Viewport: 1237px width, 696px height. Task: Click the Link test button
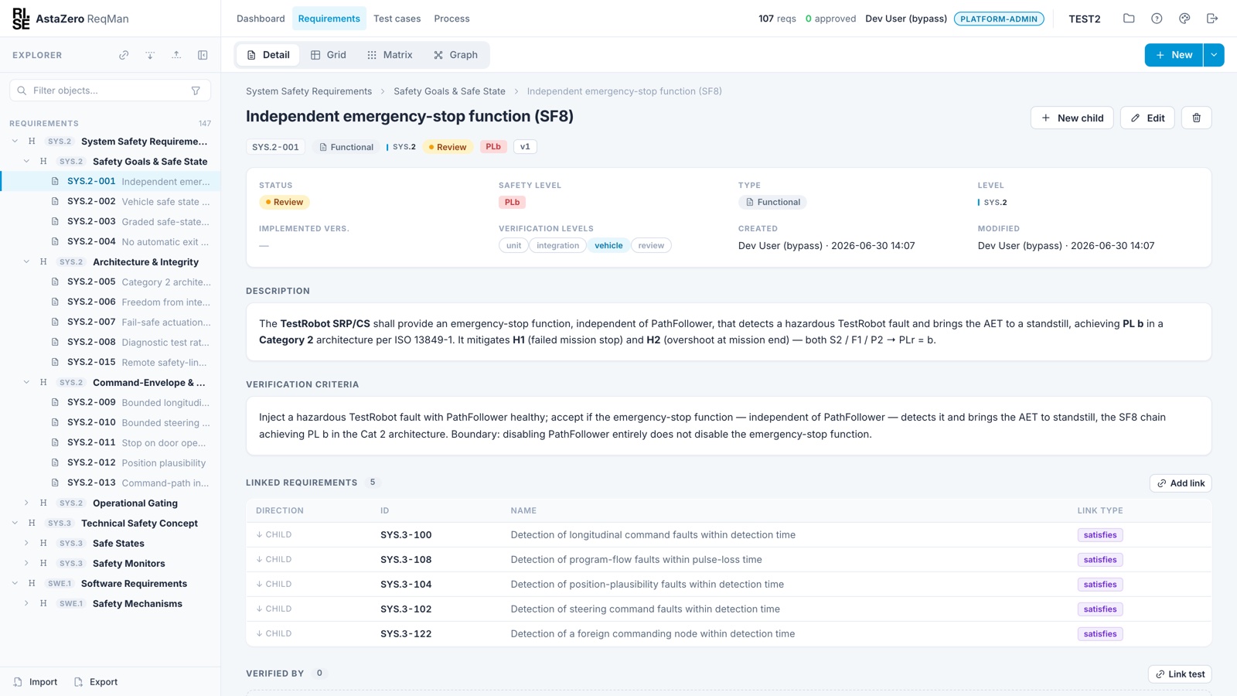[1180, 674]
